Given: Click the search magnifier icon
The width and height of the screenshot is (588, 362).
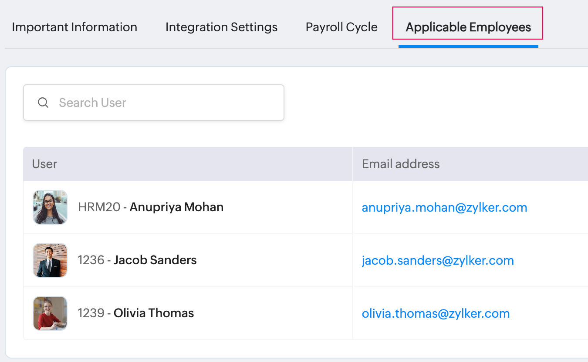Looking at the screenshot, I should tap(43, 103).
